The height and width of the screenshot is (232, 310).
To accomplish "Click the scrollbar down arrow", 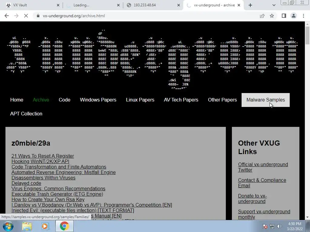I will tap(307, 217).
